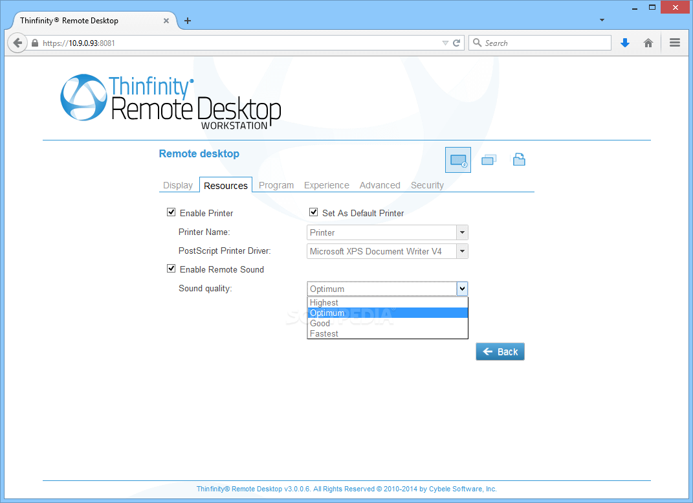
Task: Select the Thinfinity Remote Desktop browser tab
Action: (x=91, y=21)
